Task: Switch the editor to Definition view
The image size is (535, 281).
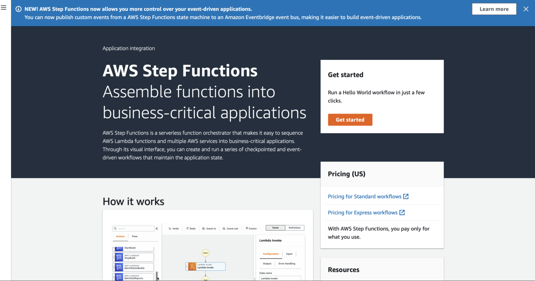Action: pos(295,228)
